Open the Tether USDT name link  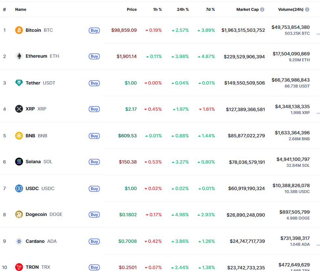click(x=40, y=83)
